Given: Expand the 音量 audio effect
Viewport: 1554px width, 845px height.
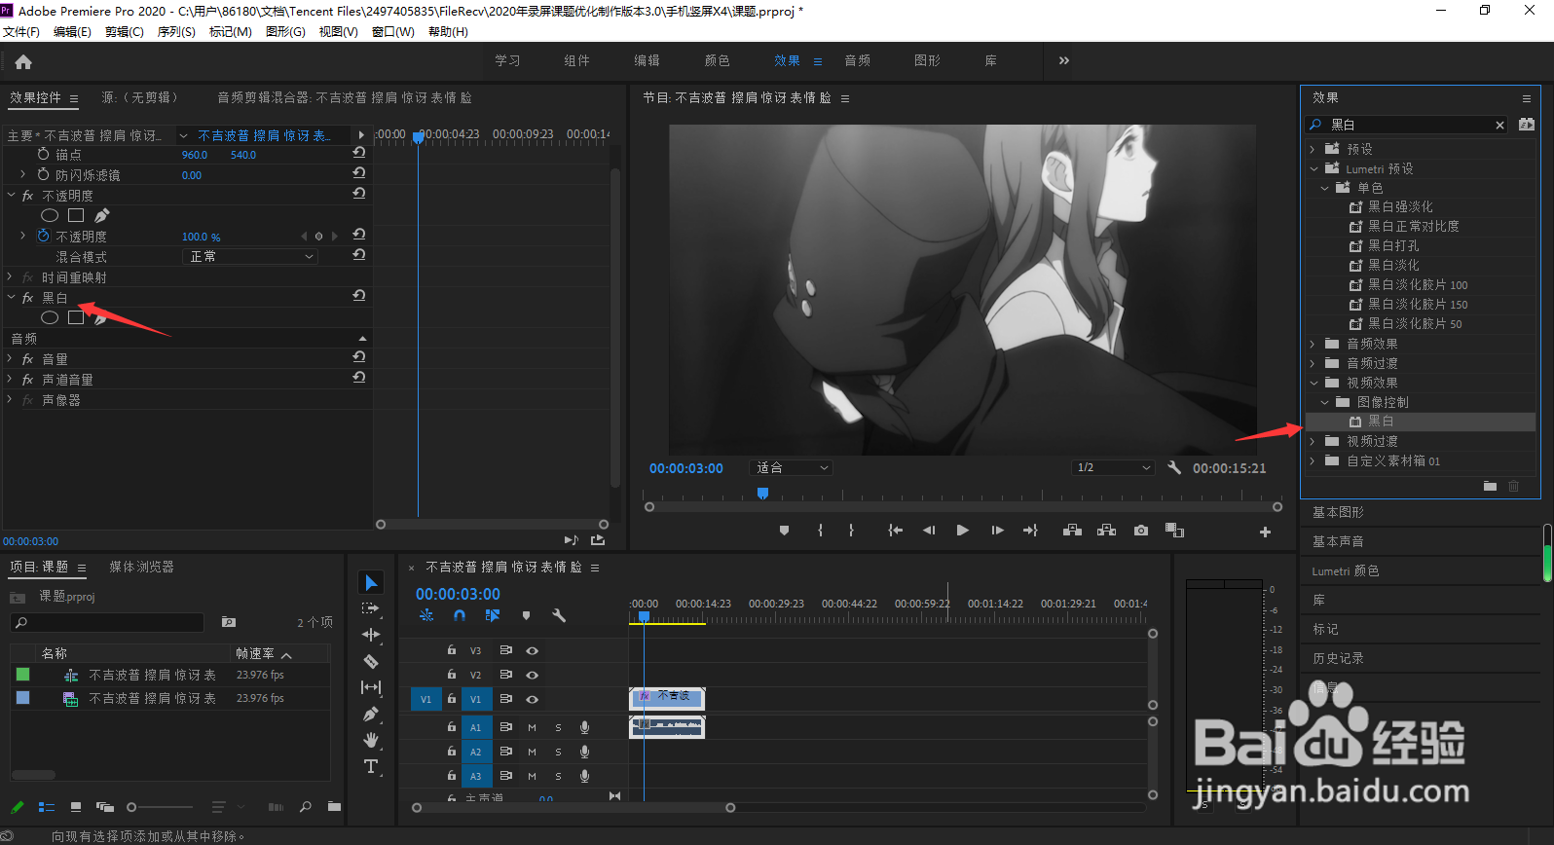Looking at the screenshot, I should (x=12, y=359).
